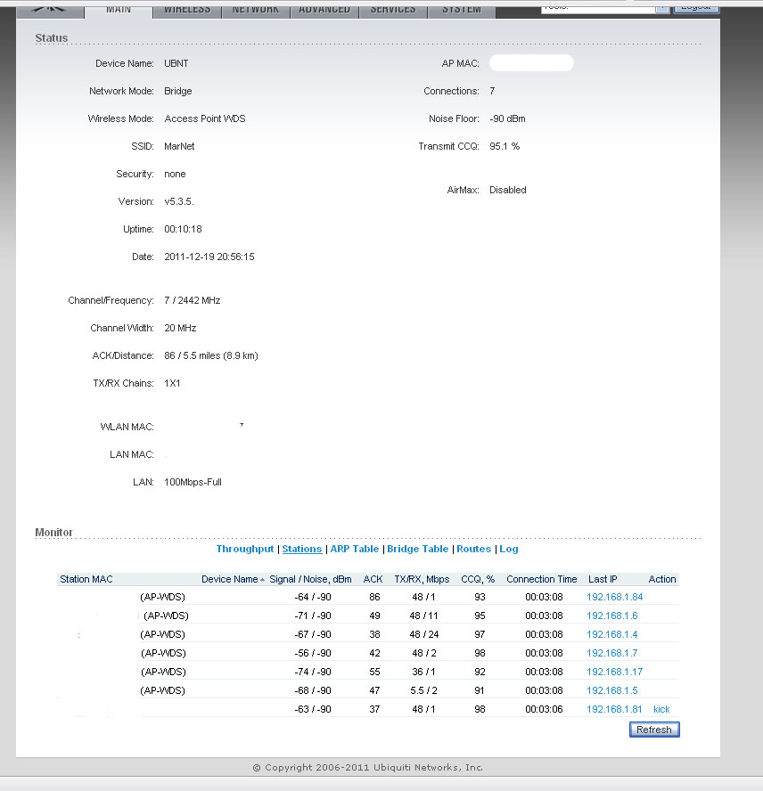Select the Wireless Mode value Access Point WDS
Image resolution: width=763 pixels, height=791 pixels.
coord(205,118)
